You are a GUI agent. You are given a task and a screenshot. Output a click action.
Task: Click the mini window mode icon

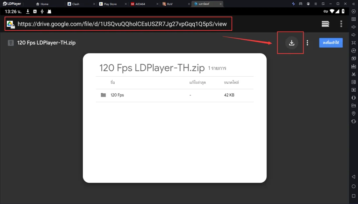[323, 3]
